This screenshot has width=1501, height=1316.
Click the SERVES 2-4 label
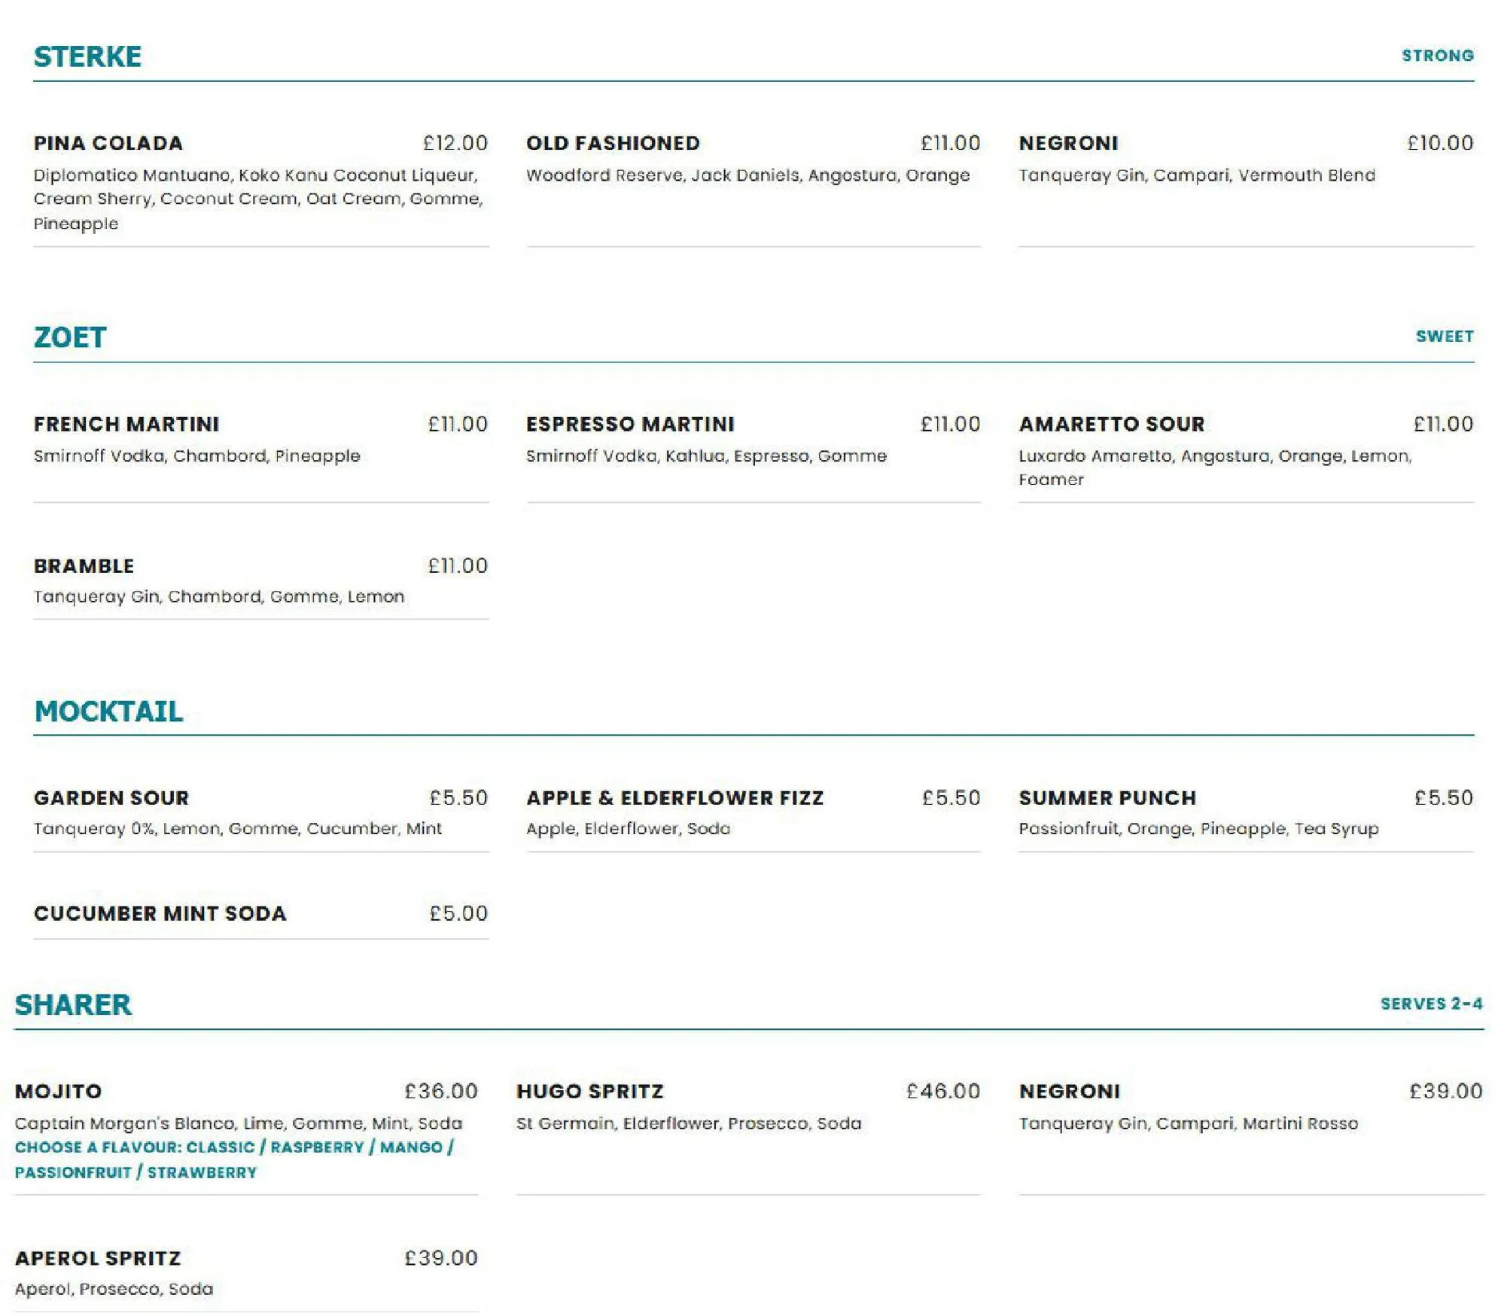pos(1431,1004)
